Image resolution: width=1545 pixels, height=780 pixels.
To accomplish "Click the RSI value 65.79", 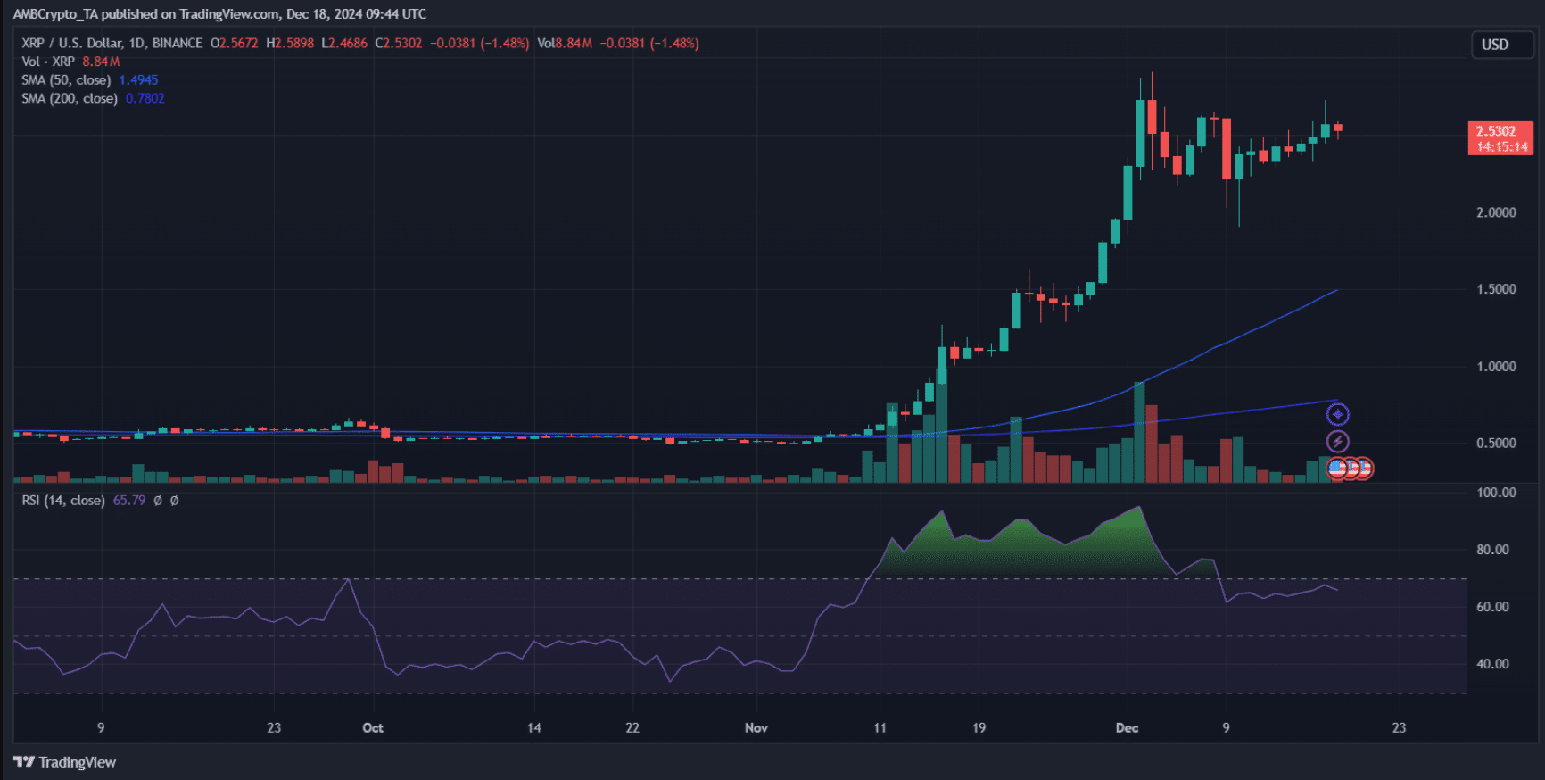I will coord(129,501).
